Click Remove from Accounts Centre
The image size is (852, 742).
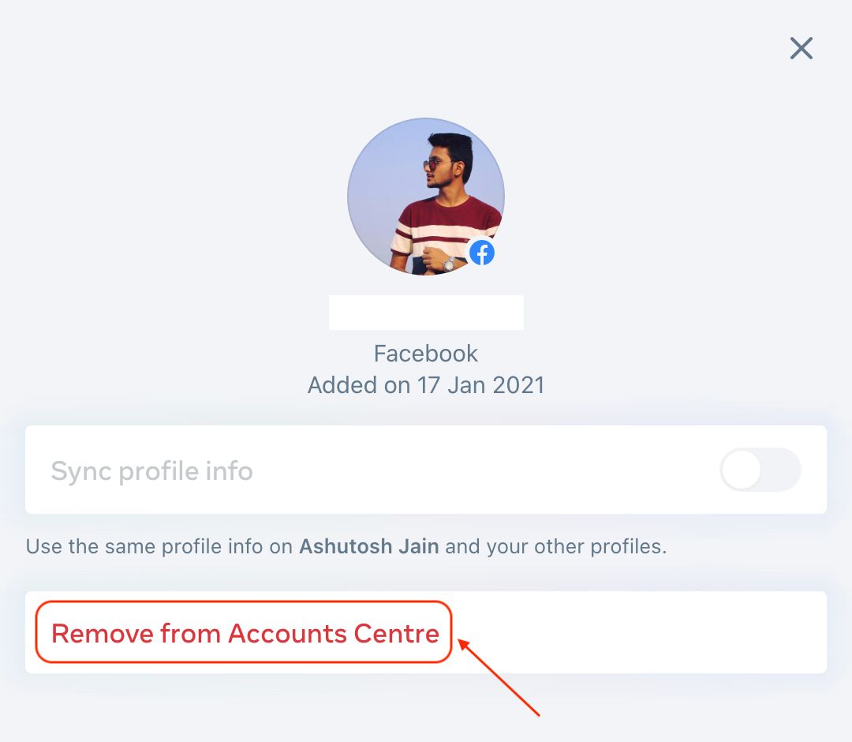click(x=244, y=632)
